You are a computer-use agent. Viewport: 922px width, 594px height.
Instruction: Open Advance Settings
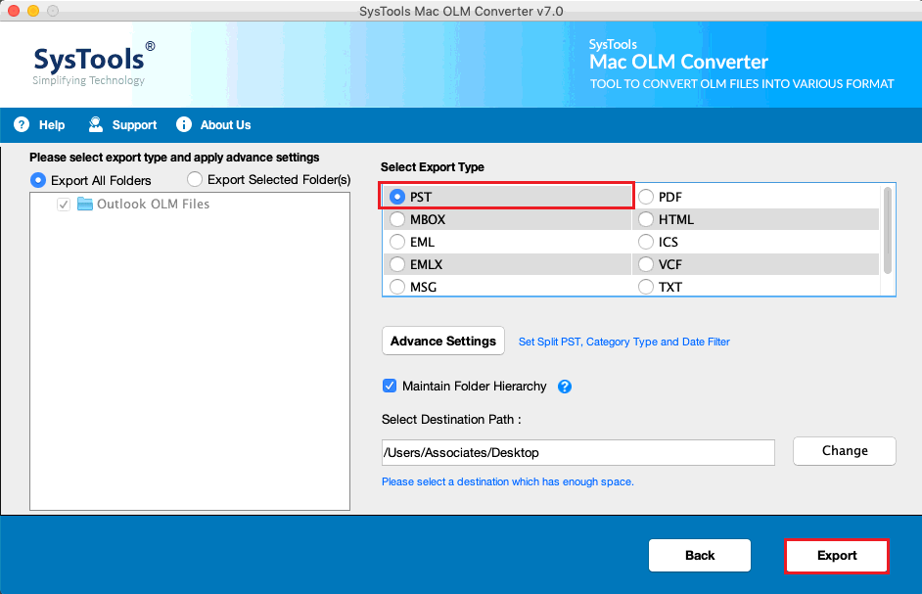click(x=443, y=342)
